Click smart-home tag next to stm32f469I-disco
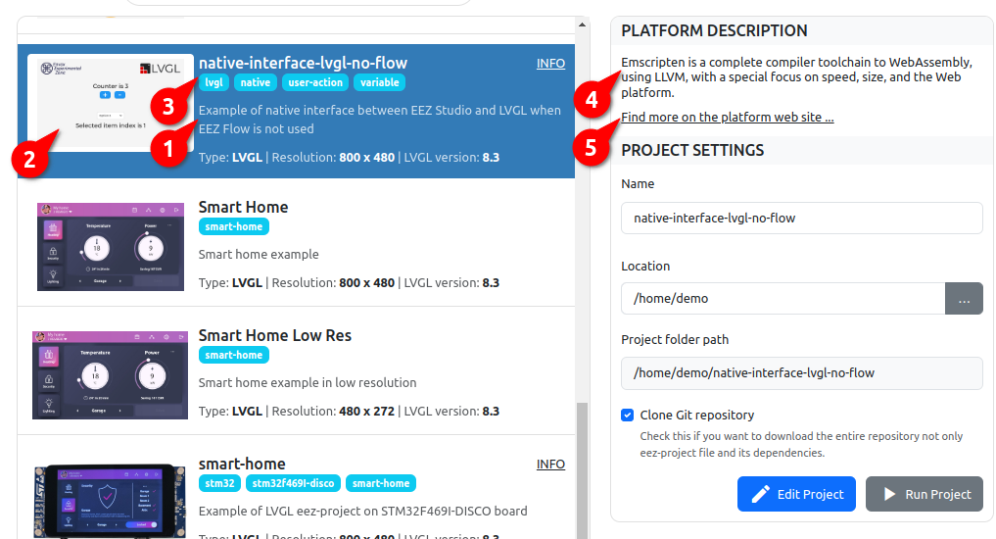 tap(381, 484)
